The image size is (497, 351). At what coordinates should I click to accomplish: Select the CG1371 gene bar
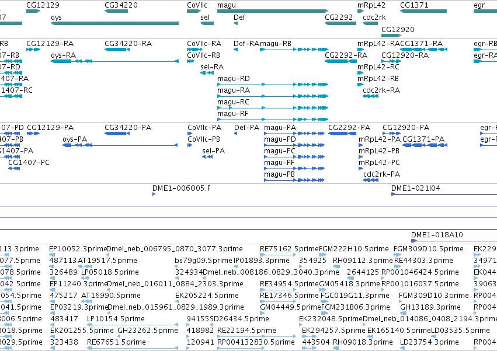click(423, 11)
